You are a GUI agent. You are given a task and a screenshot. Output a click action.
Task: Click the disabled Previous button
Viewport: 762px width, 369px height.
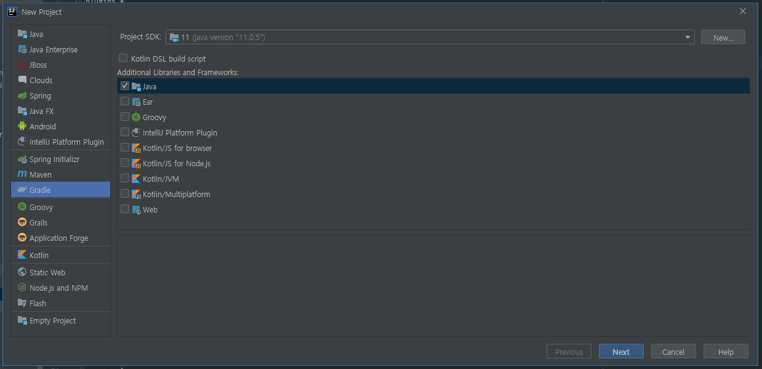pos(569,352)
